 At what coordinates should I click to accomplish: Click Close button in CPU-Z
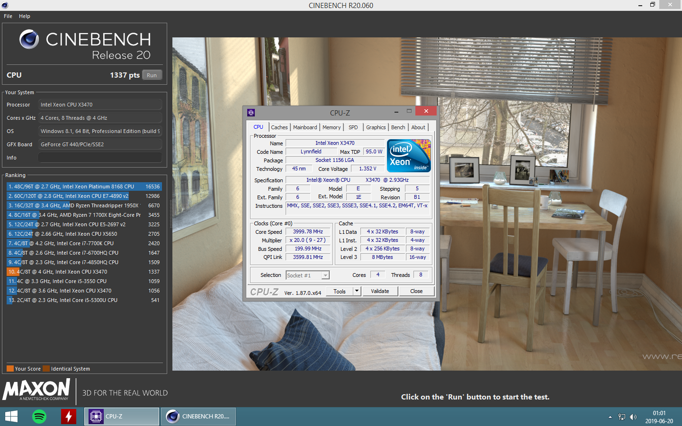pos(416,292)
